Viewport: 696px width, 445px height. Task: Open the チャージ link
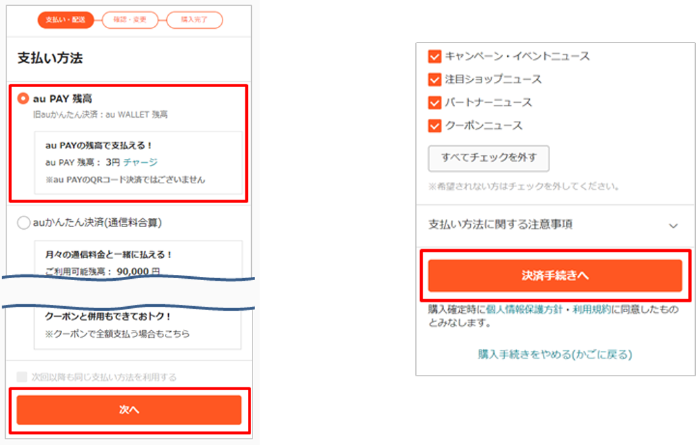tap(140, 162)
